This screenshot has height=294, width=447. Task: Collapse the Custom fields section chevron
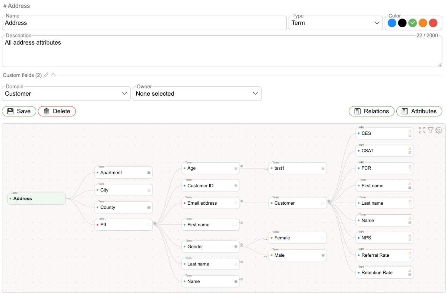[53, 75]
